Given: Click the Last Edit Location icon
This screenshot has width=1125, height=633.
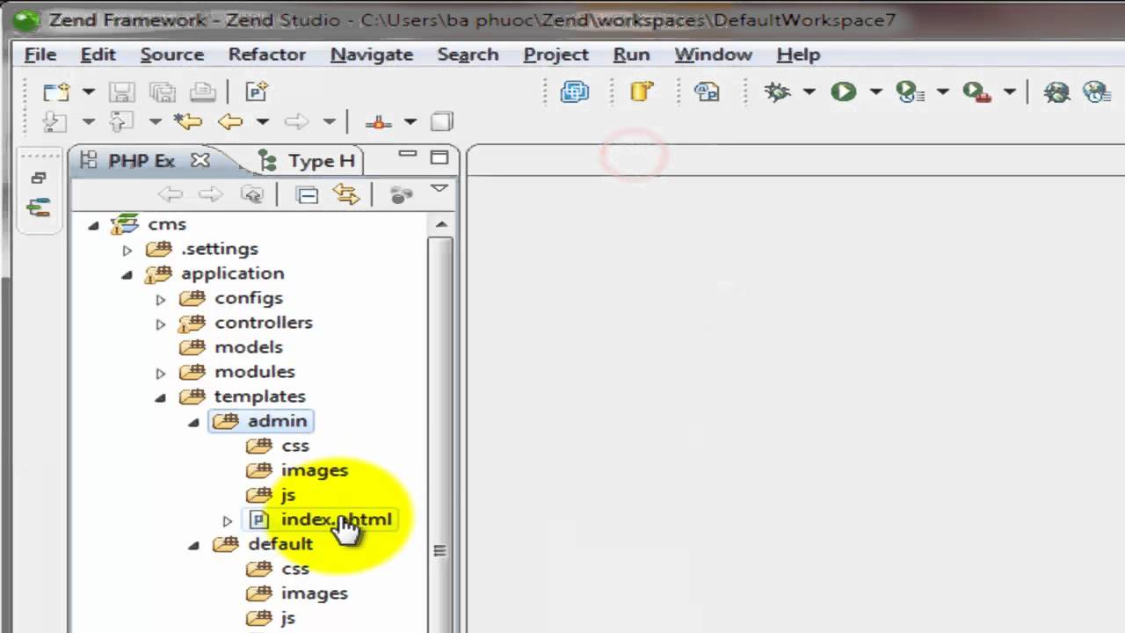Looking at the screenshot, I should pyautogui.click(x=188, y=122).
